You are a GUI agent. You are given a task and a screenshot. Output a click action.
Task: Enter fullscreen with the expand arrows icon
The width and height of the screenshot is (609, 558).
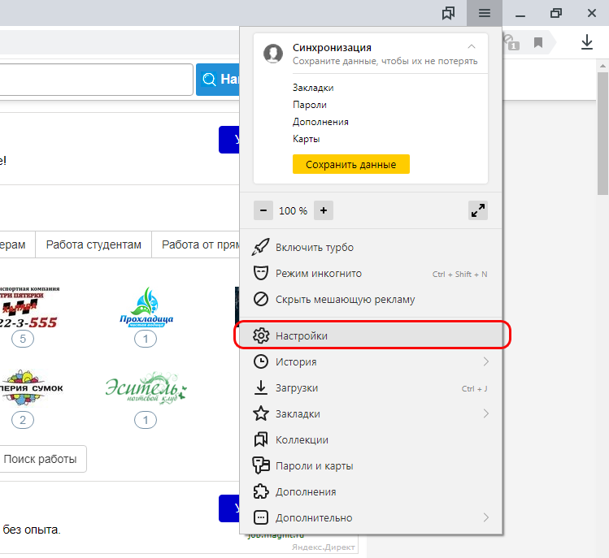click(x=478, y=210)
